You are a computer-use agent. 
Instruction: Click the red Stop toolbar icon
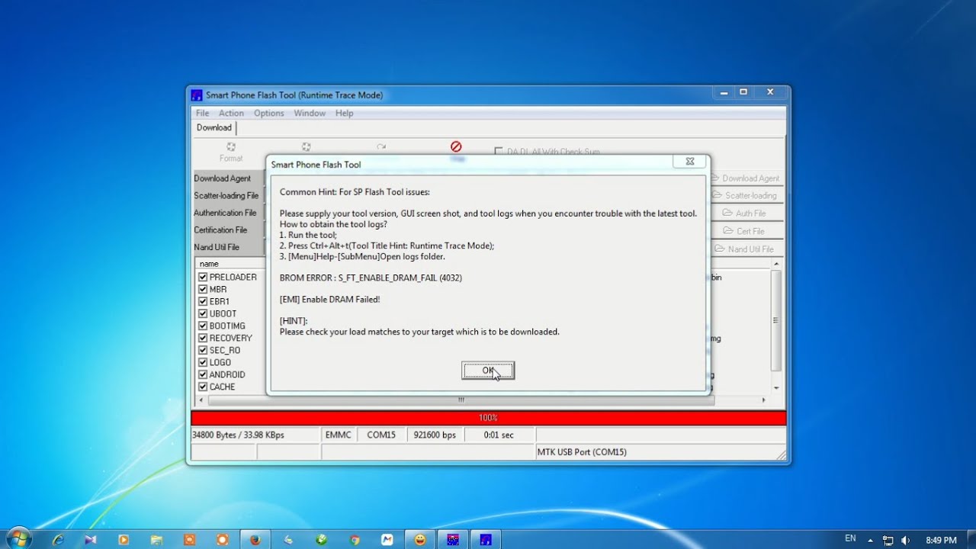456,146
